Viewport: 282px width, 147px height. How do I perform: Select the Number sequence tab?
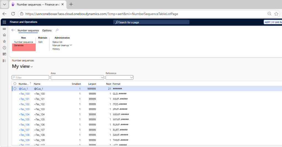[28, 31]
